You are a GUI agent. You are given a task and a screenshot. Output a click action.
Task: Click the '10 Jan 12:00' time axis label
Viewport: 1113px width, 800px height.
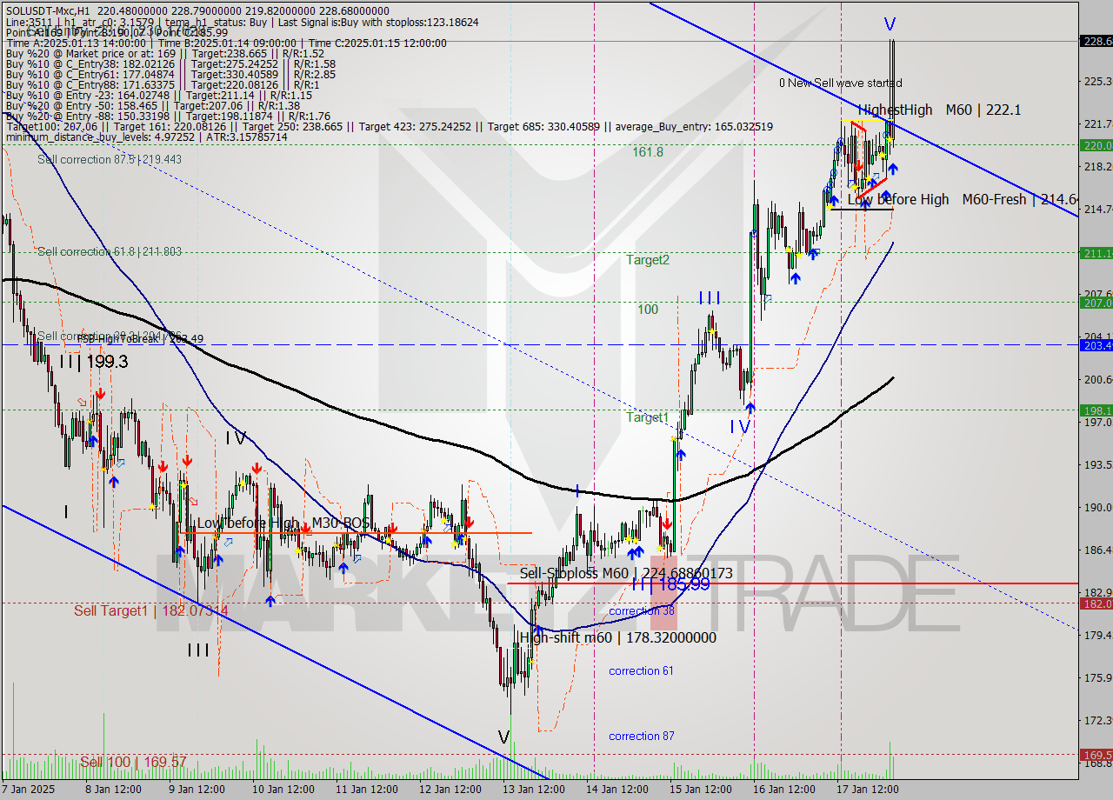[x=283, y=790]
